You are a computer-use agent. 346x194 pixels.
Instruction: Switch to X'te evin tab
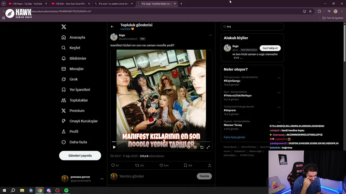(x=113, y=4)
